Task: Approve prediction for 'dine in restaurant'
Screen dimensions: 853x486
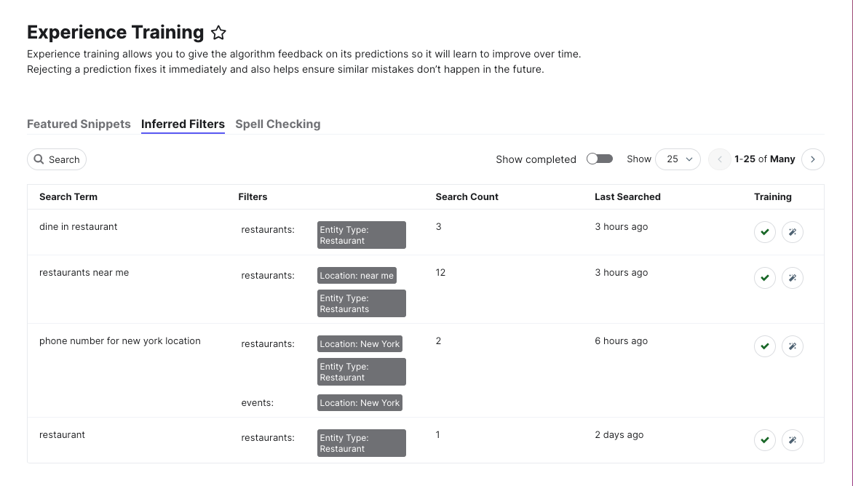Action: (x=764, y=232)
